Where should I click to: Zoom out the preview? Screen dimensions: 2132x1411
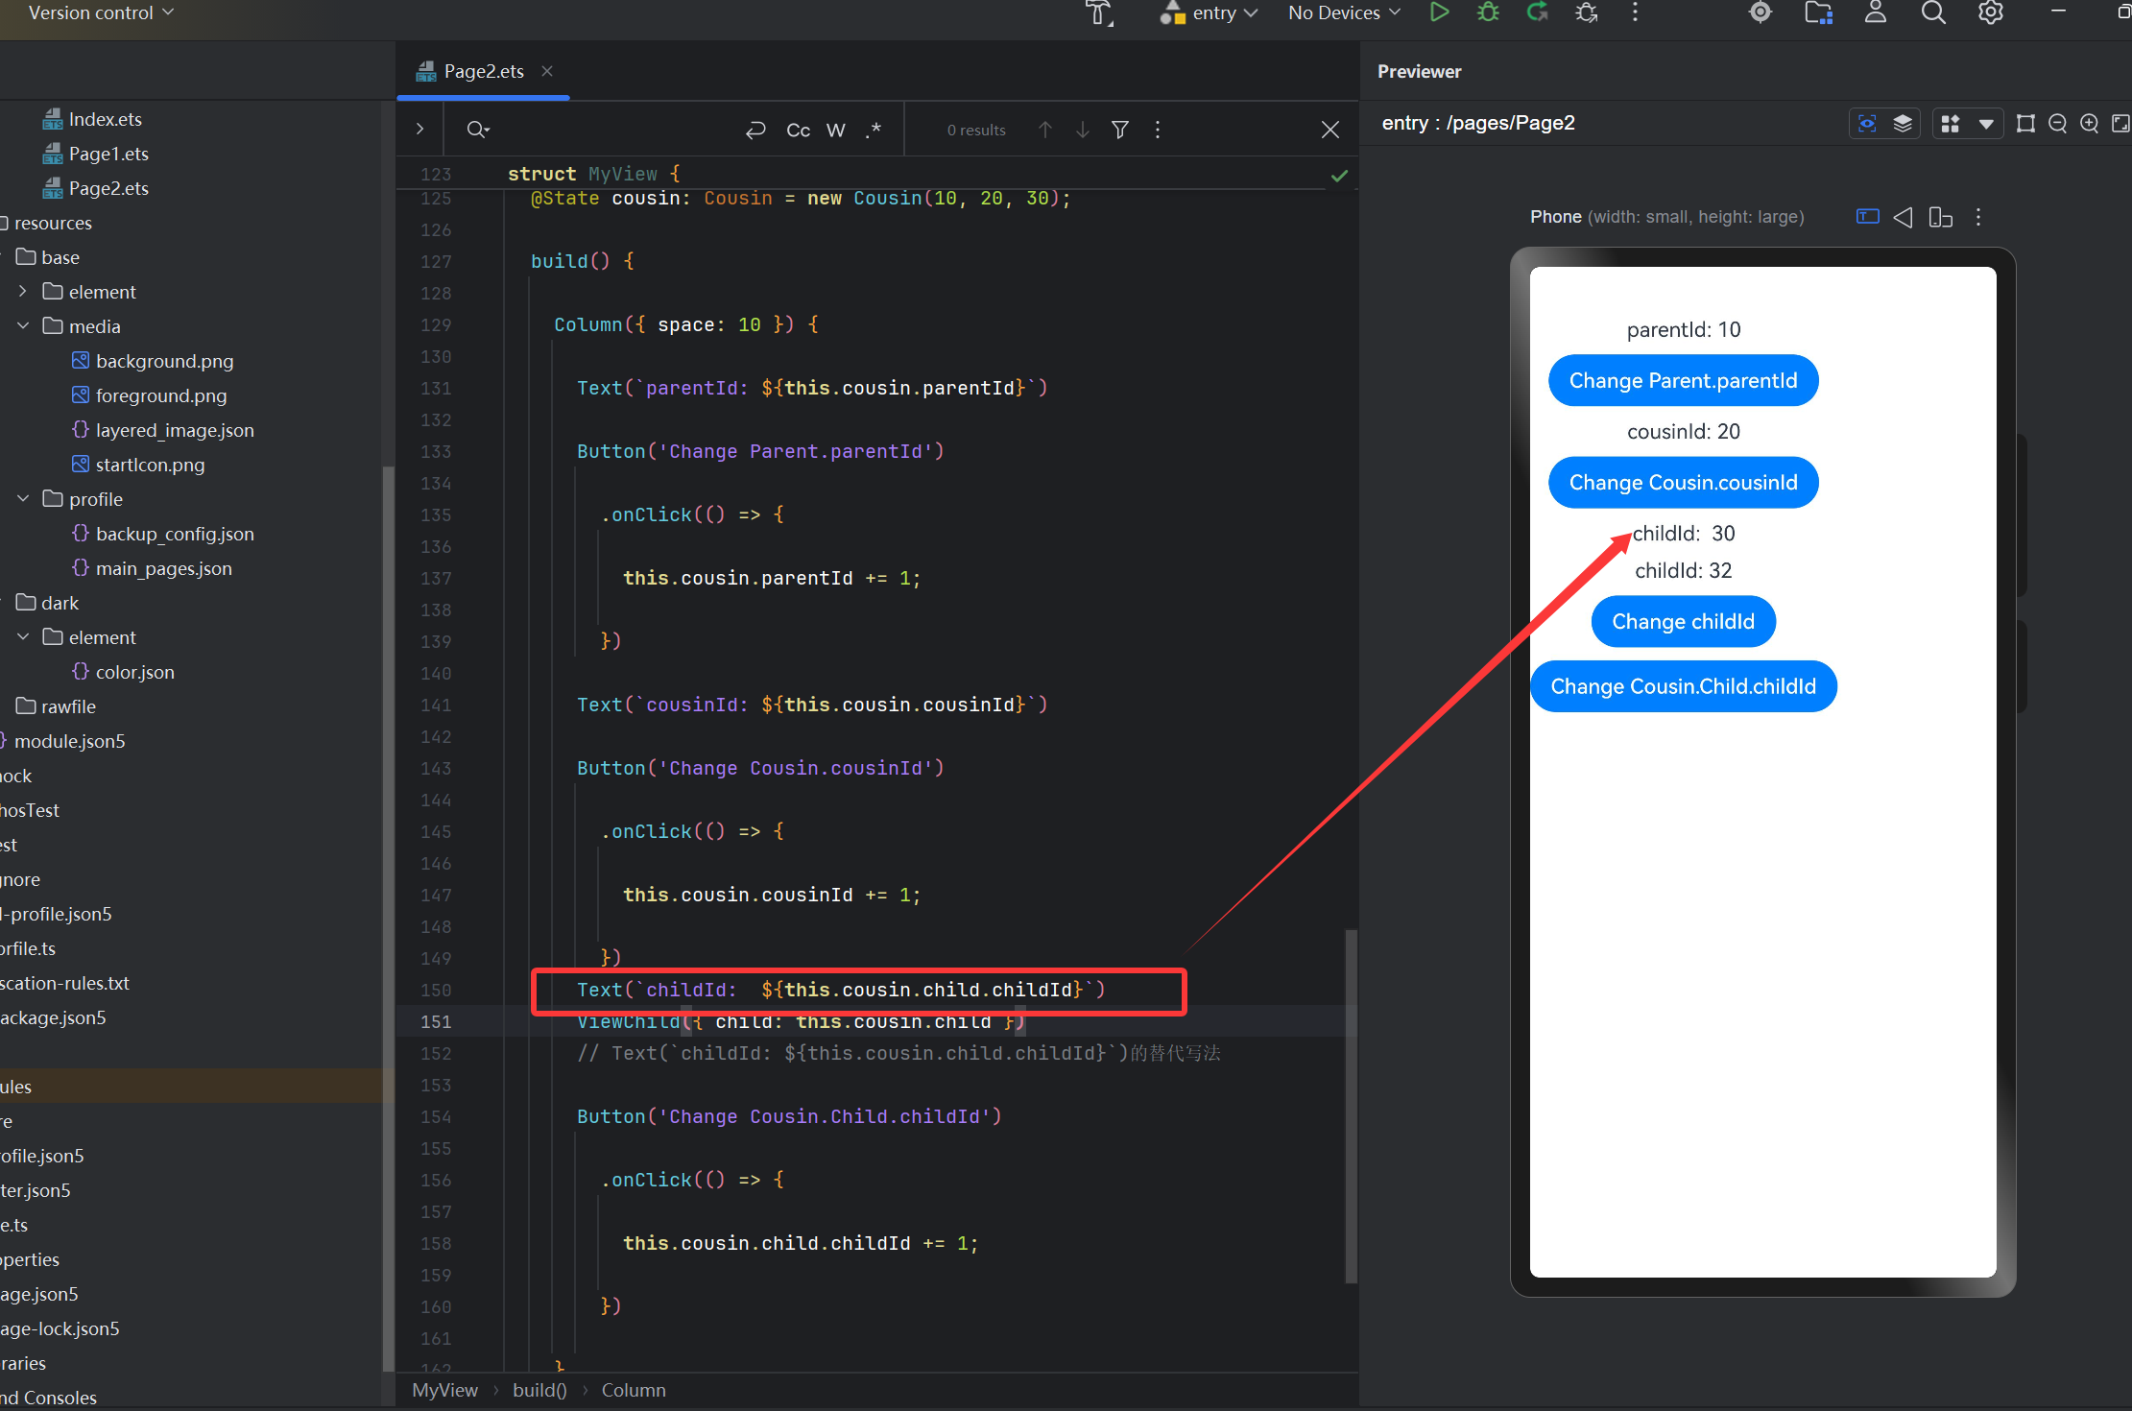coord(2057,124)
